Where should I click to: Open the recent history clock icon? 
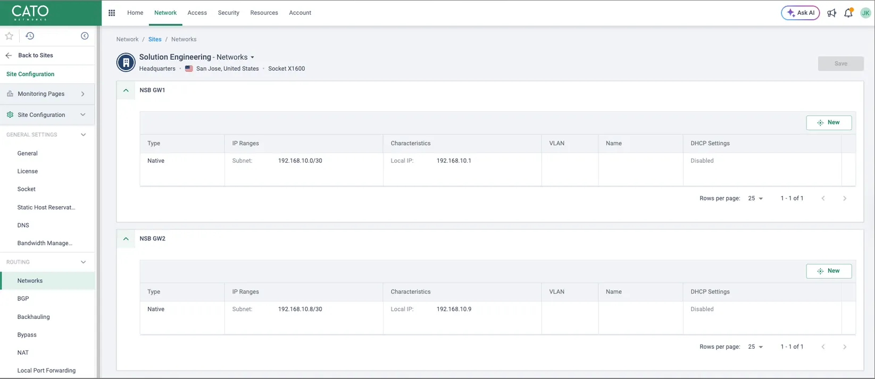[30, 36]
